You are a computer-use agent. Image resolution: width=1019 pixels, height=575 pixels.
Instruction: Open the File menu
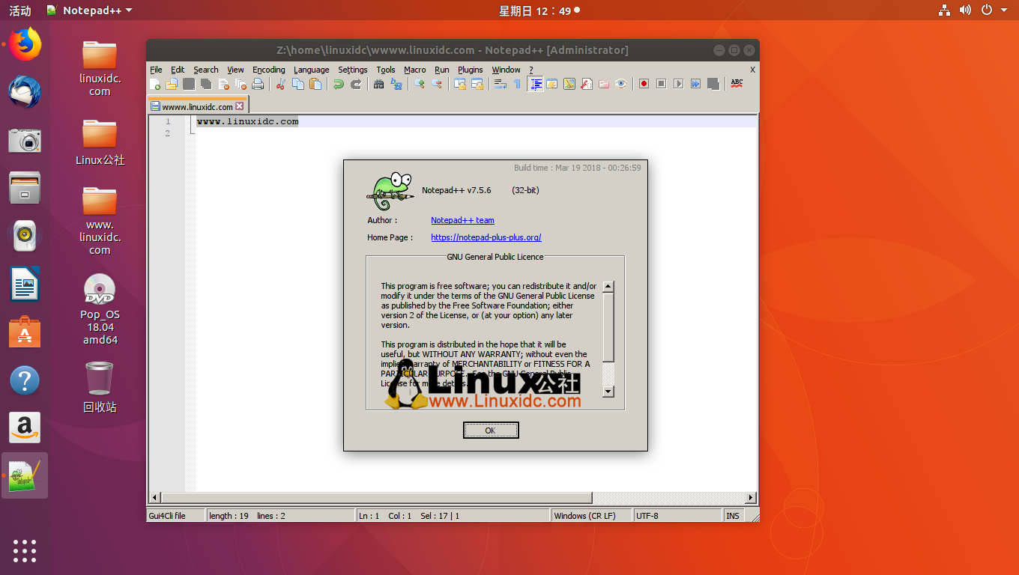(x=156, y=70)
